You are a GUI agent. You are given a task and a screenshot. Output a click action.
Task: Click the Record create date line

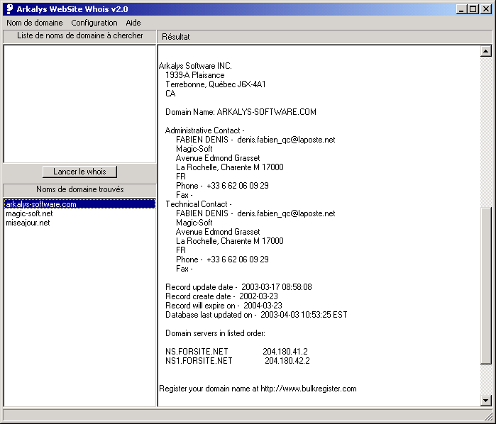(221, 296)
